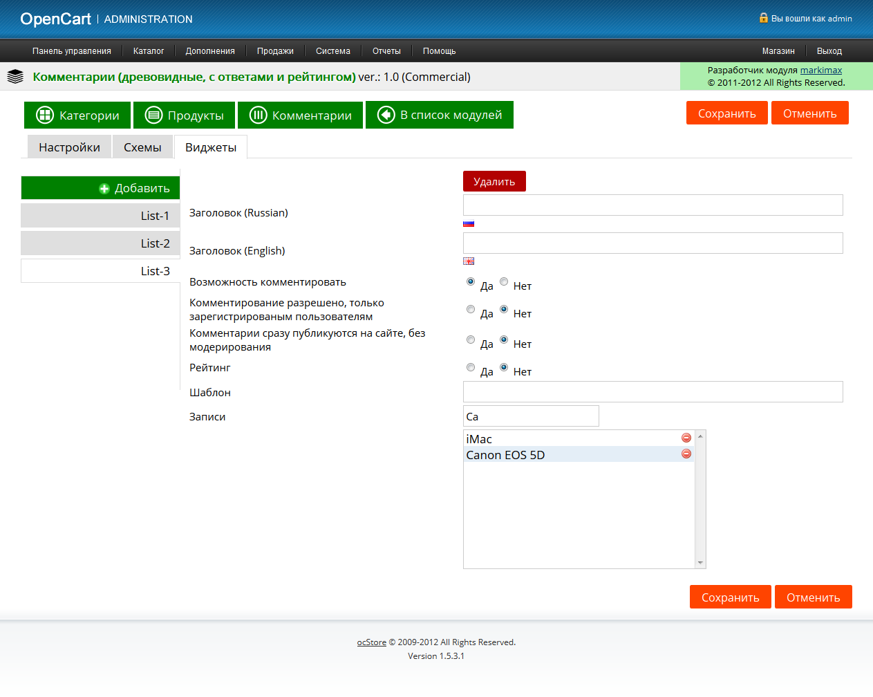Enable Рейтинг with Да
Image resolution: width=873 pixels, height=697 pixels.
click(x=471, y=367)
